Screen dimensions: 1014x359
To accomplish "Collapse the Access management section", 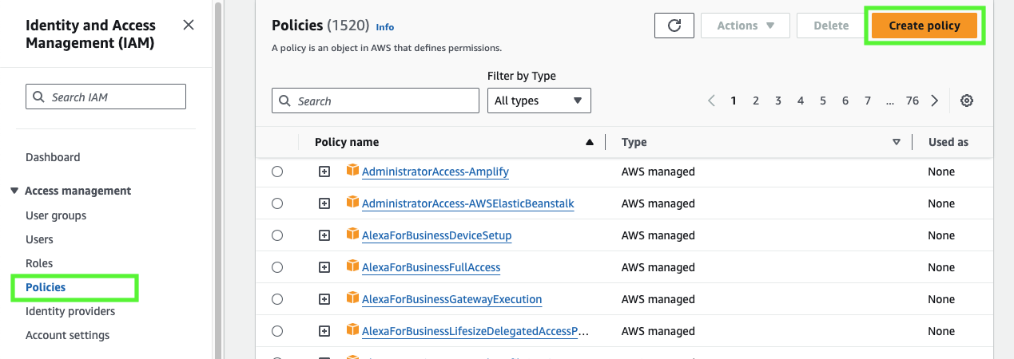I will coord(14,191).
